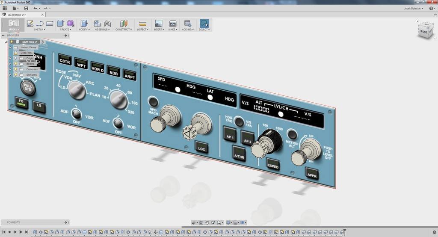Open Grid and Snaps settings

click(236, 222)
